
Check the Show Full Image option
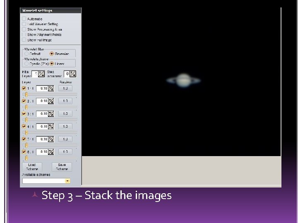(24, 40)
